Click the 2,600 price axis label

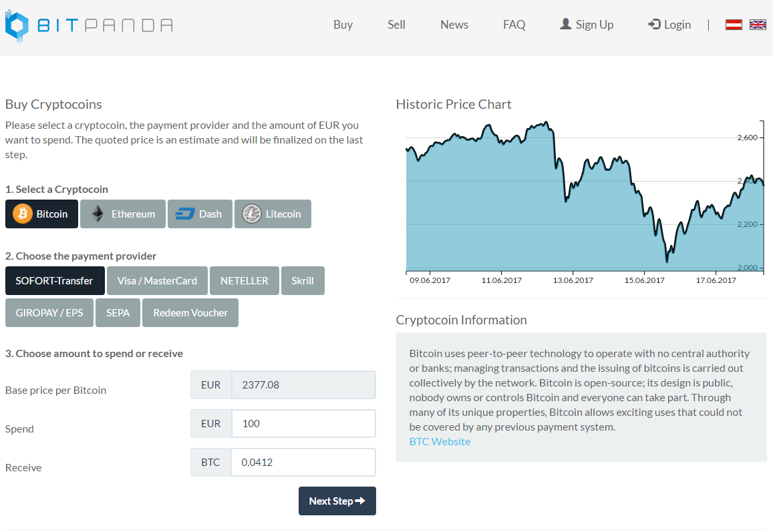pyautogui.click(x=748, y=138)
